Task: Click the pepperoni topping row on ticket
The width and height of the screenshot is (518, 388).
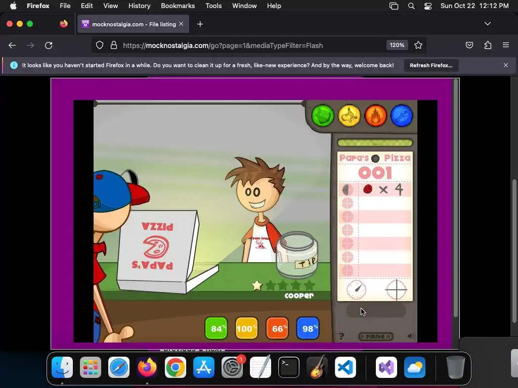Action: coord(375,190)
